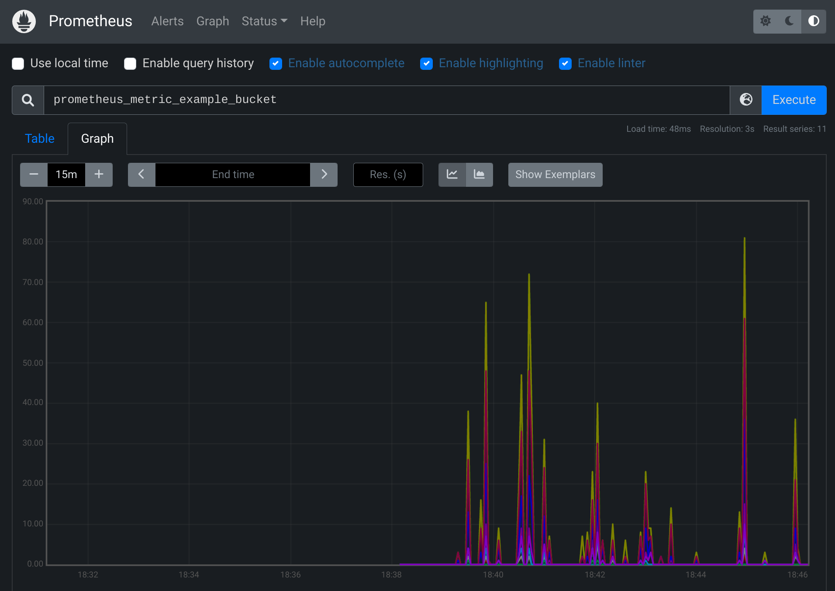
Task: Increase the range with plus button
Action: pyautogui.click(x=99, y=175)
